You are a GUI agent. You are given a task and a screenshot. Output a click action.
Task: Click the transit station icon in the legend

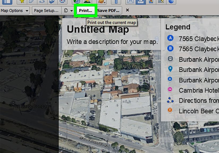click(170, 59)
